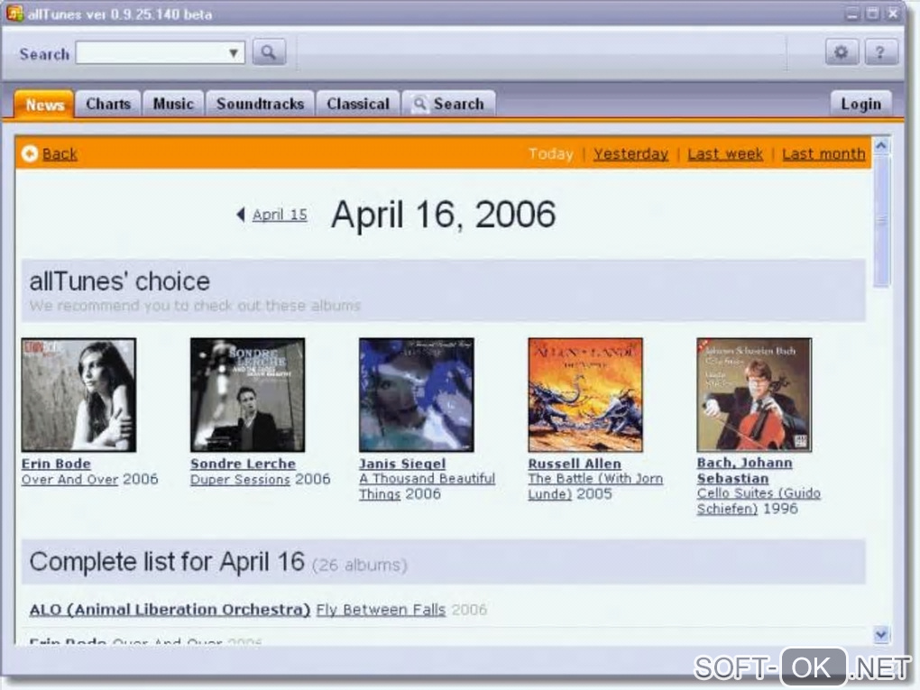Open the Duper Sessions album link

click(240, 479)
